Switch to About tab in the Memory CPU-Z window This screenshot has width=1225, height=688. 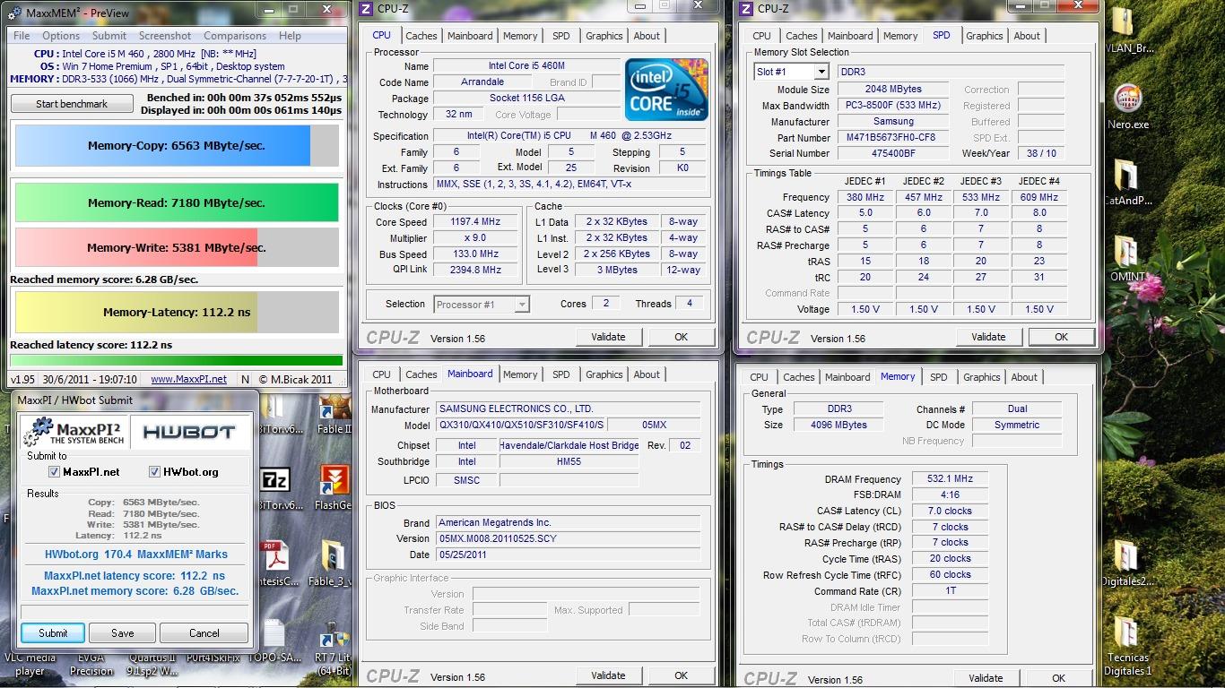point(1024,377)
